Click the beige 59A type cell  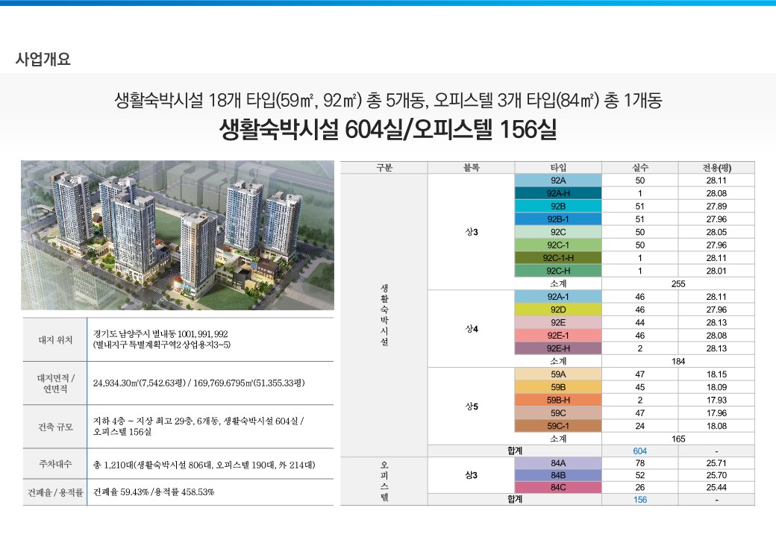(558, 374)
